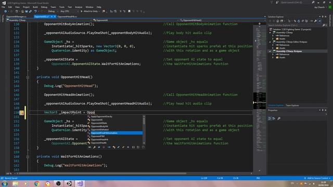The height and width of the screenshot is (187, 333).
Task: Click the Save All toolbar icon
Action: click(x=30, y=11)
